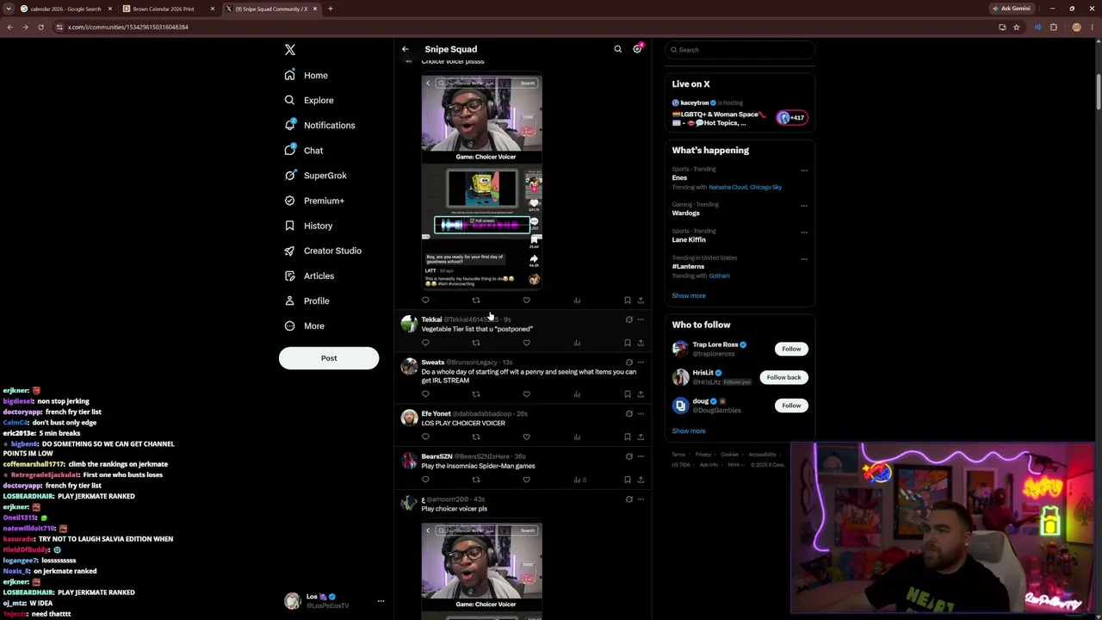Bookmark Sweats' penny IRL stream post

pyautogui.click(x=628, y=394)
